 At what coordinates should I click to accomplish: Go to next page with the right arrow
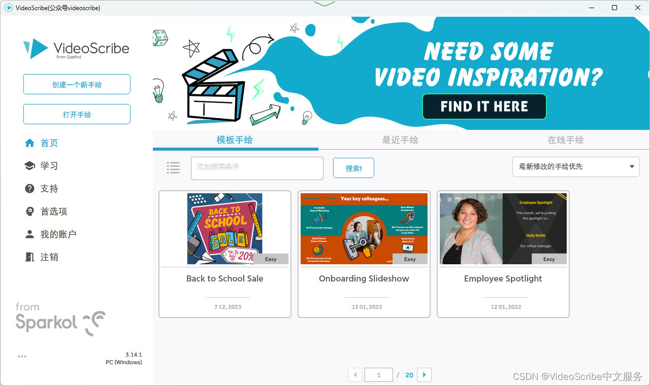click(x=425, y=374)
